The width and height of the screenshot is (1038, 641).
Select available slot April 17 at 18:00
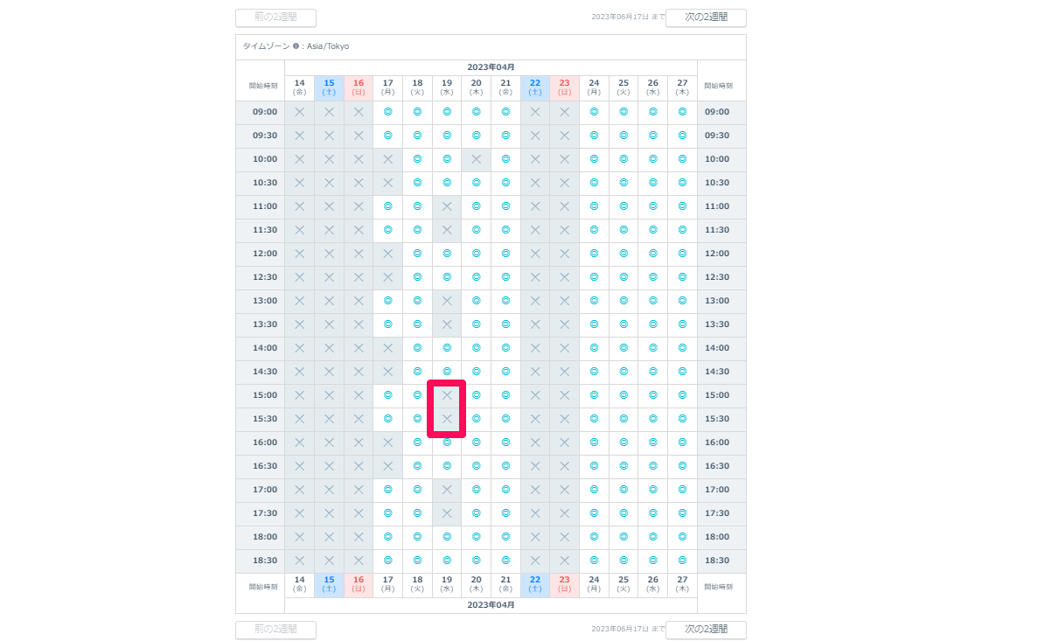point(388,537)
